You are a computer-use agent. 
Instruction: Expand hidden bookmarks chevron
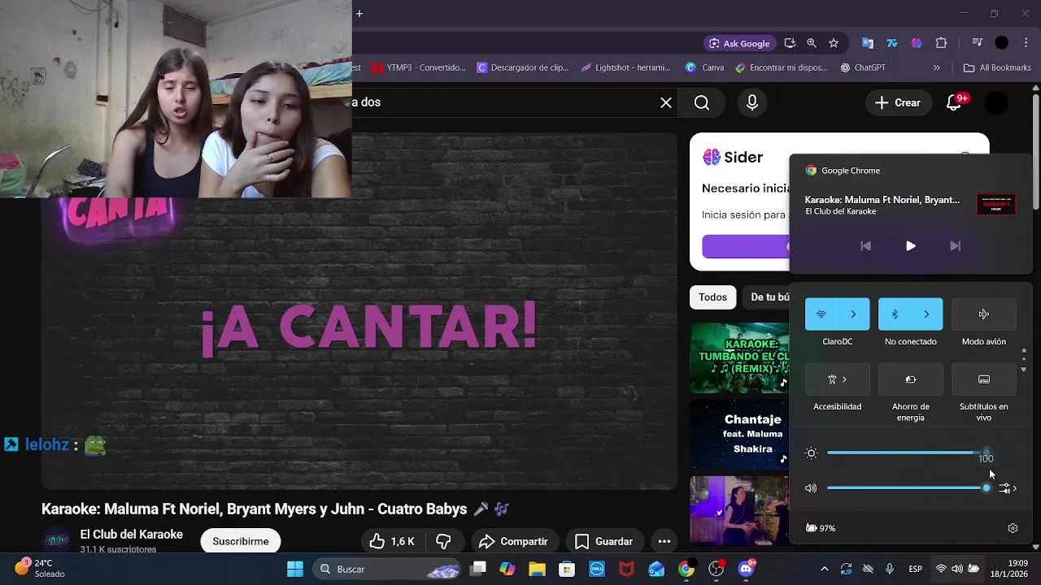tap(937, 67)
